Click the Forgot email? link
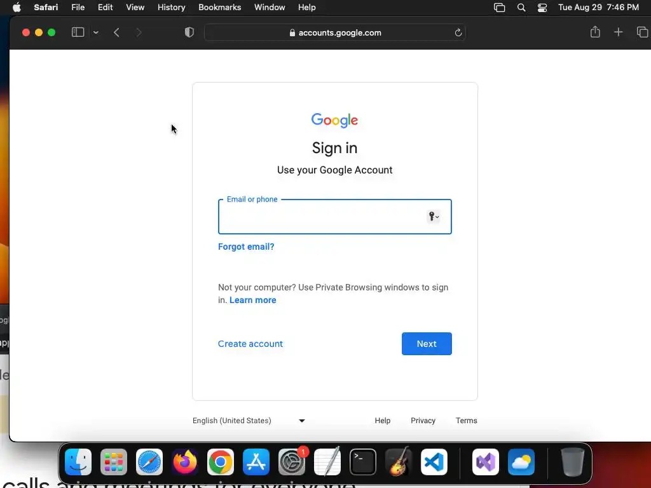The image size is (651, 488). (x=246, y=247)
